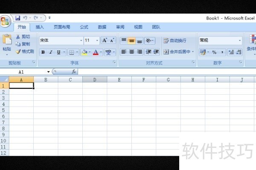
Task: Click the 粘贴 paste clipboard icon
Action: [x=7, y=39]
